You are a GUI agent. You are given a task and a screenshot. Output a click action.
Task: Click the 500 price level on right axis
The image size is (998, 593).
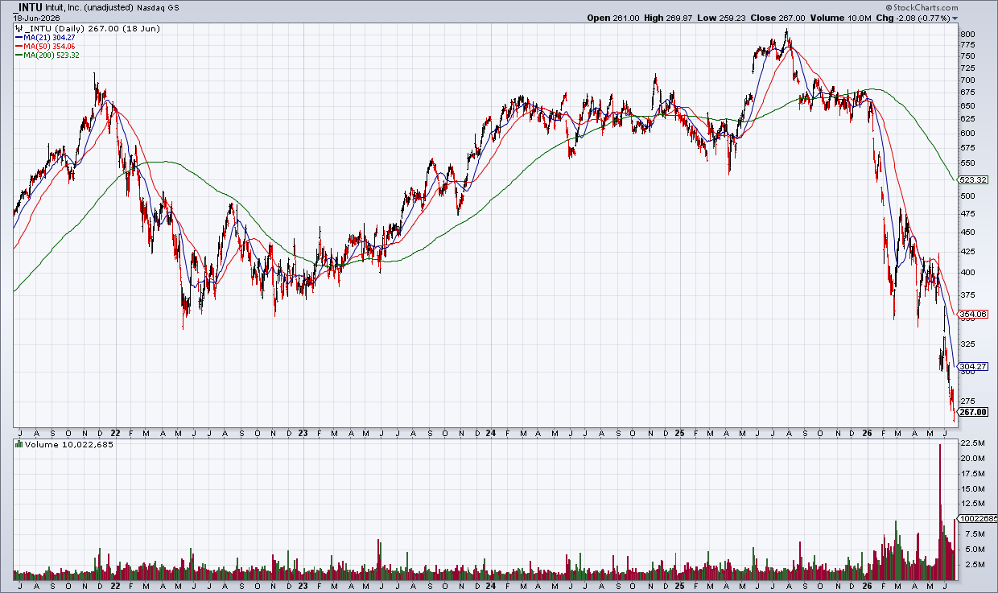tap(967, 196)
